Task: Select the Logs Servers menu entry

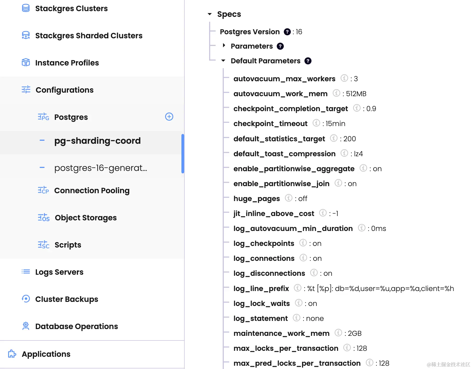Action: click(59, 272)
